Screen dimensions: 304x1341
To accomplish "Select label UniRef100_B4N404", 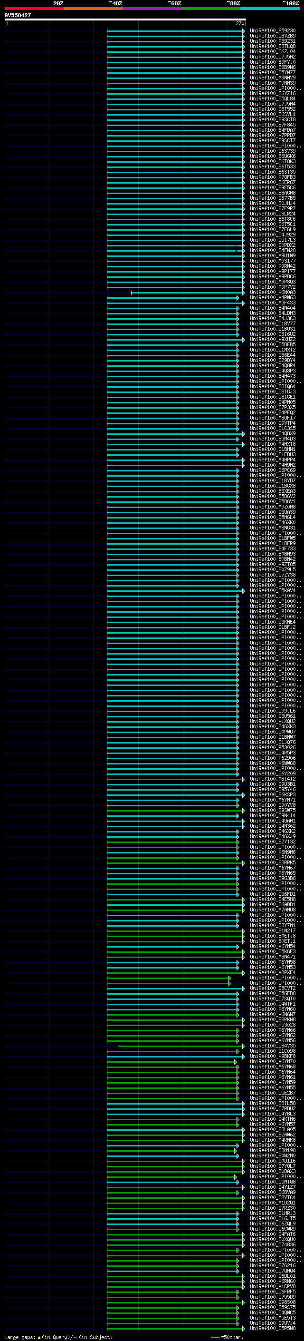I will [273, 308].
